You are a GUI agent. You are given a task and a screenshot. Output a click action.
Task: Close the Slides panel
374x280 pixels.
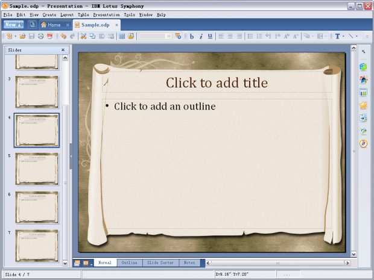[63, 50]
